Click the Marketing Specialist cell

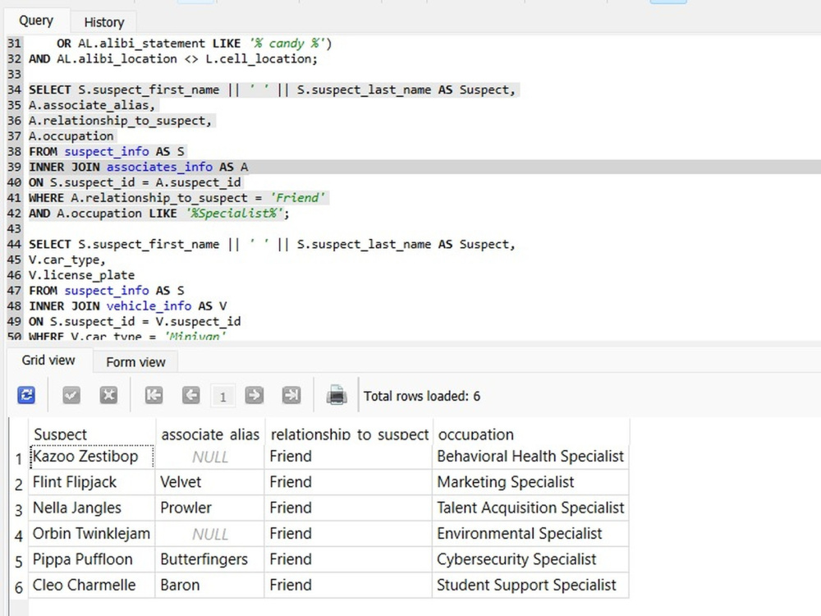point(530,482)
